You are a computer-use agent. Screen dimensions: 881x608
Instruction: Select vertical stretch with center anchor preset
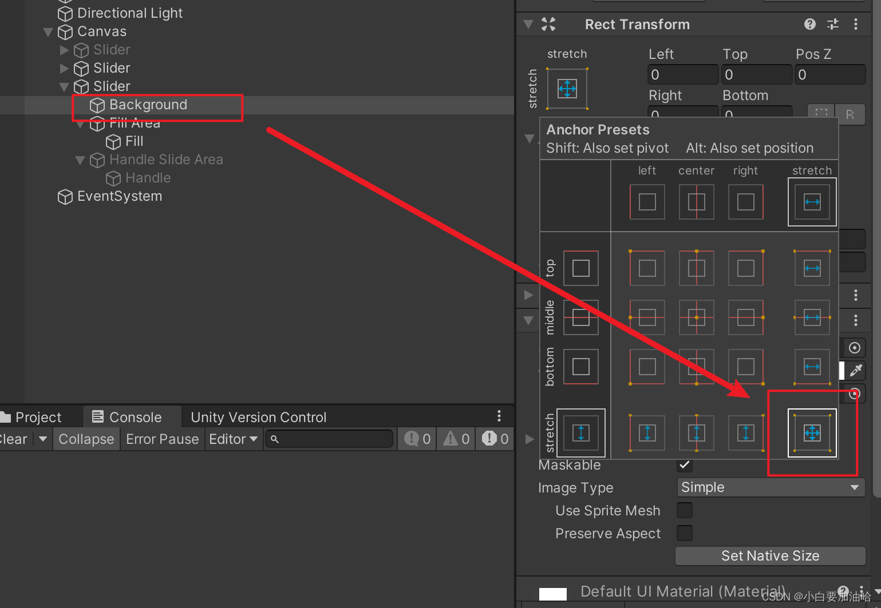coord(697,433)
